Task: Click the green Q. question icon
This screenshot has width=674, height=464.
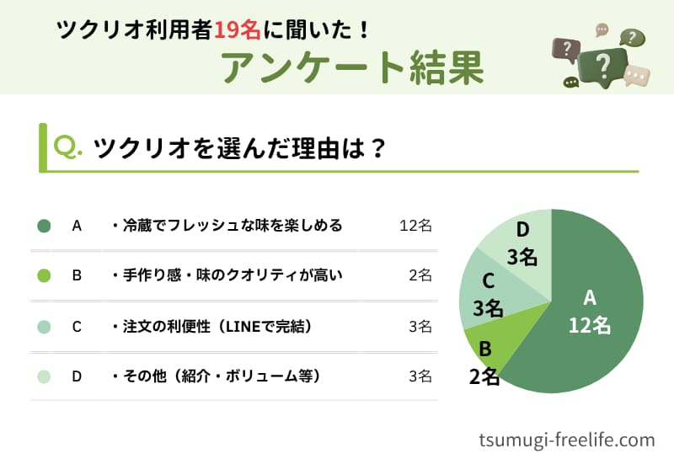Action: [67, 147]
